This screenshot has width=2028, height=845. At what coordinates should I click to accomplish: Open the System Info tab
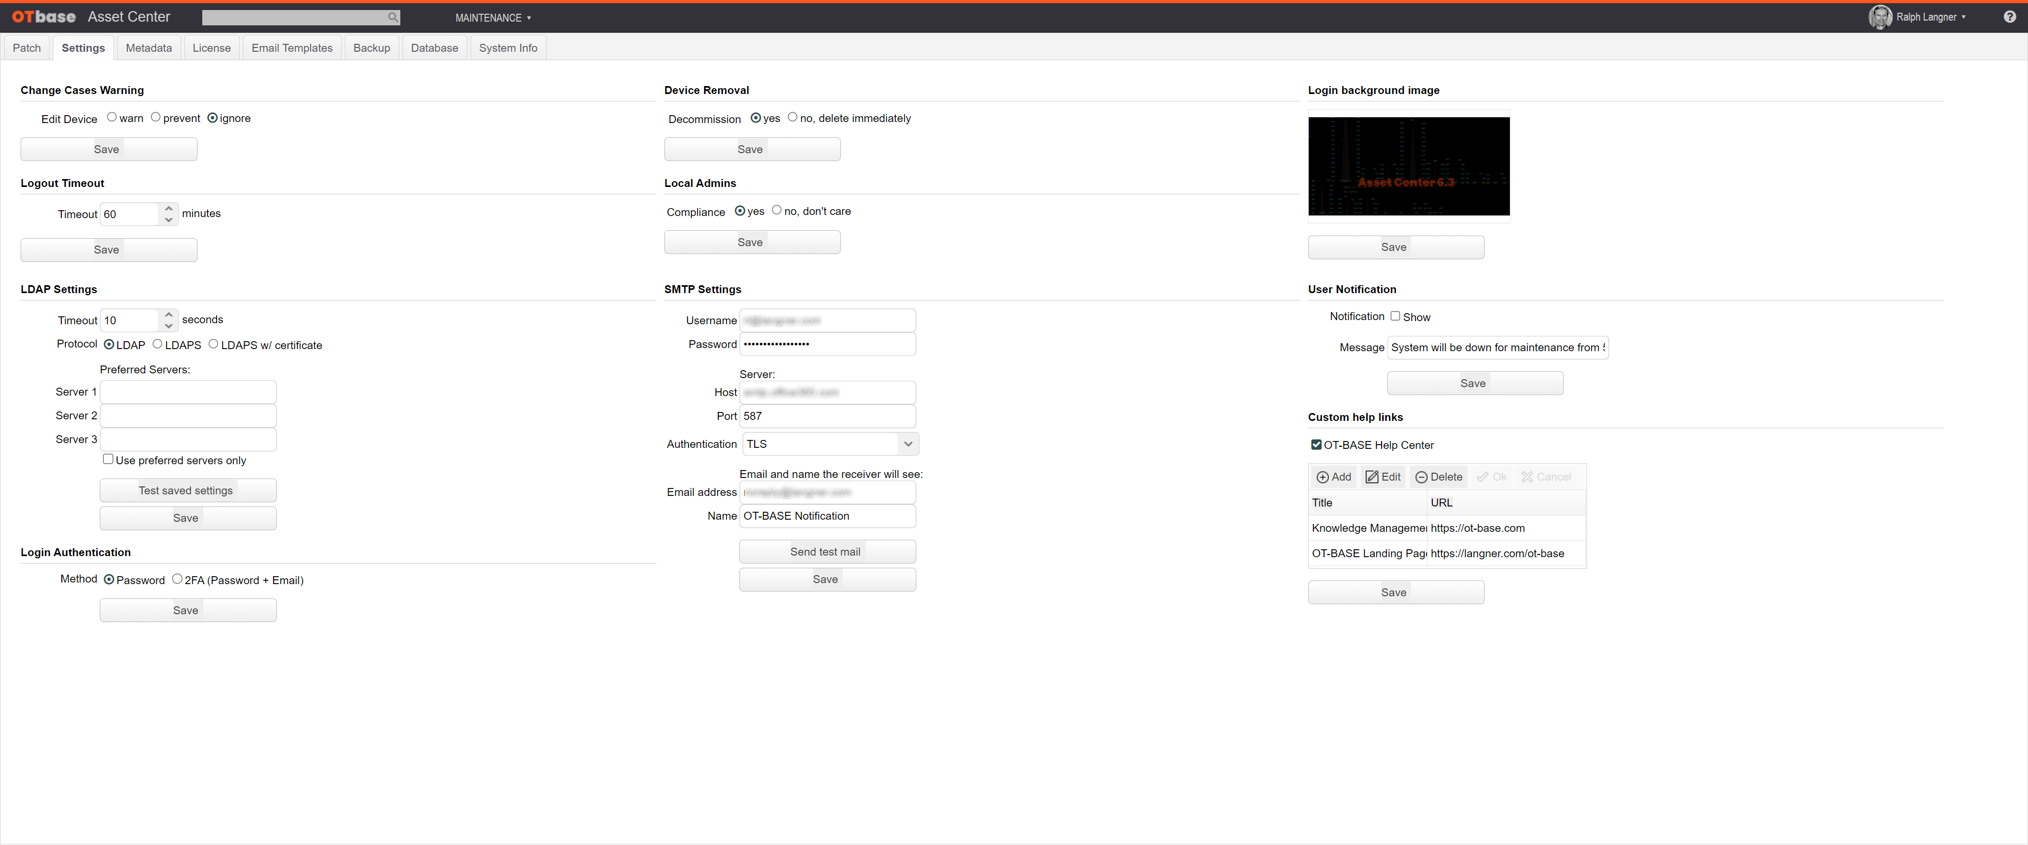click(509, 48)
